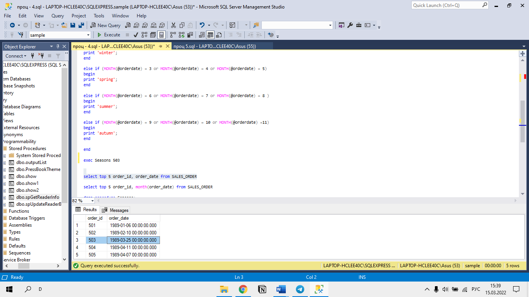Open the Connect dropdown in Object Explorer

click(16, 56)
